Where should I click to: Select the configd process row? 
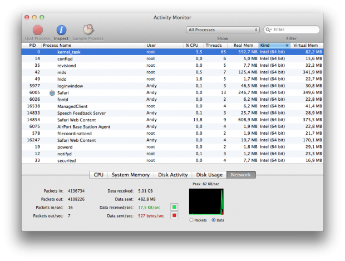point(172,59)
